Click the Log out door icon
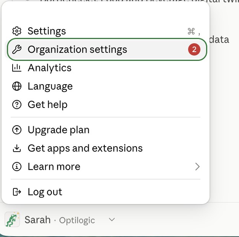239x237 pixels. pyautogui.click(x=17, y=192)
